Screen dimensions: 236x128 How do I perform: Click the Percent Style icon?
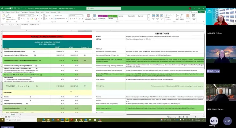[x=74, y=19]
